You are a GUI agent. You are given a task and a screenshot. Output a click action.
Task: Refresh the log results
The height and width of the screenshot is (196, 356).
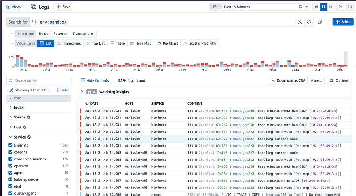tap(350, 7)
